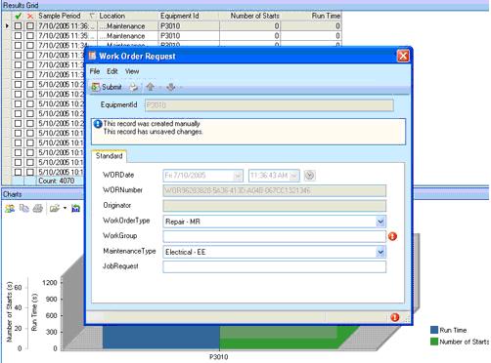Open the File menu in Work Order Request
Image resolution: width=491 pixels, height=363 pixels.
pyautogui.click(x=95, y=71)
